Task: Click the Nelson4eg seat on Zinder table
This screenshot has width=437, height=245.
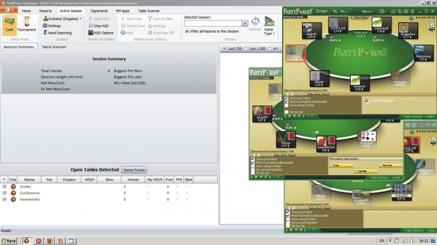Action: click(423, 53)
